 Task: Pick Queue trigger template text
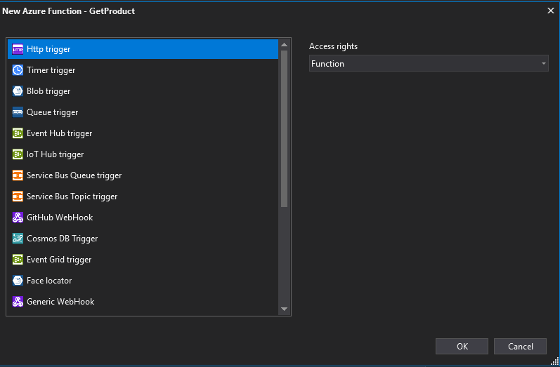[x=53, y=112]
